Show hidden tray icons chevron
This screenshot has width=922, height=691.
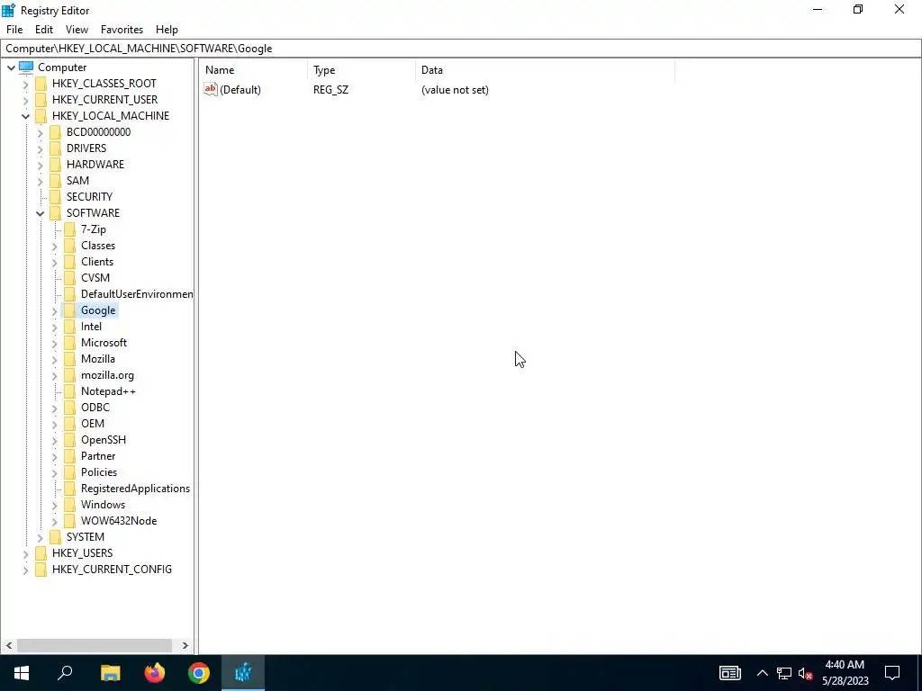click(762, 673)
